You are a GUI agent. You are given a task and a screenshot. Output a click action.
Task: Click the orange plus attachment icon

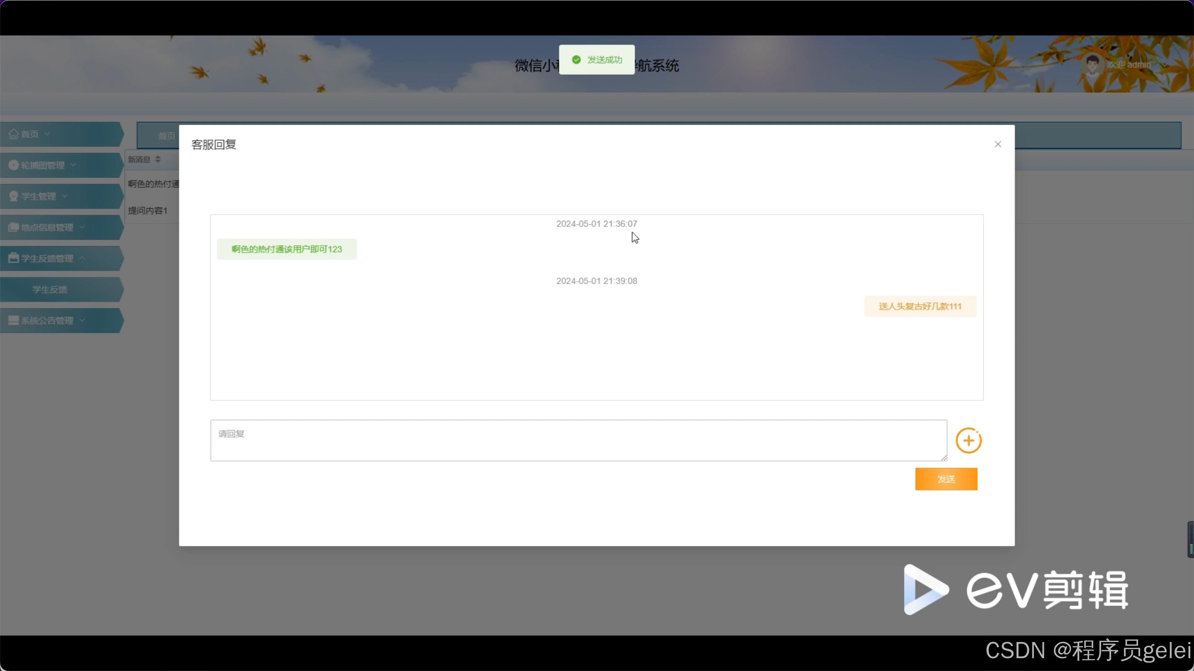click(x=968, y=440)
